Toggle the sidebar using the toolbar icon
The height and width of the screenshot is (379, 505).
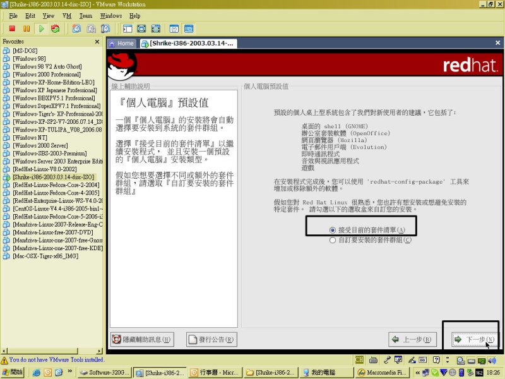pyautogui.click(x=128, y=28)
